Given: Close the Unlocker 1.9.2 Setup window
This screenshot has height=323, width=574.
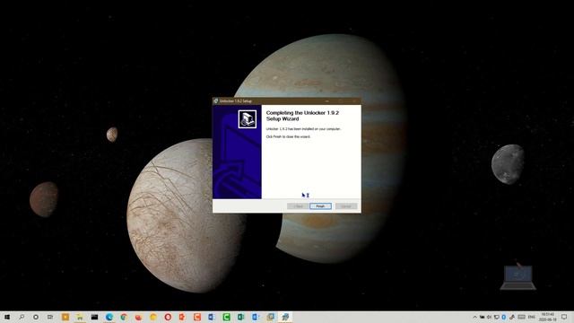Looking at the screenshot, I should 354,101.
